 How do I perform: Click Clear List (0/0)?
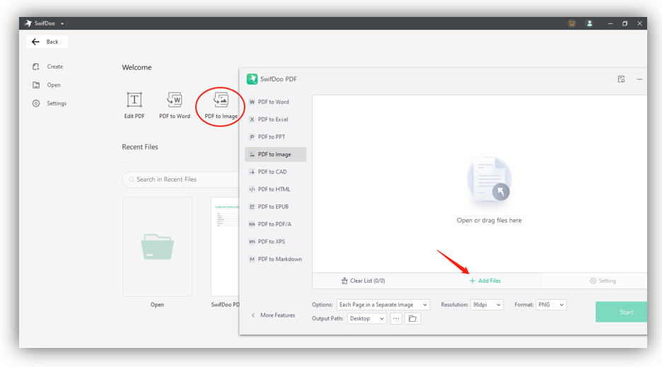tap(363, 281)
